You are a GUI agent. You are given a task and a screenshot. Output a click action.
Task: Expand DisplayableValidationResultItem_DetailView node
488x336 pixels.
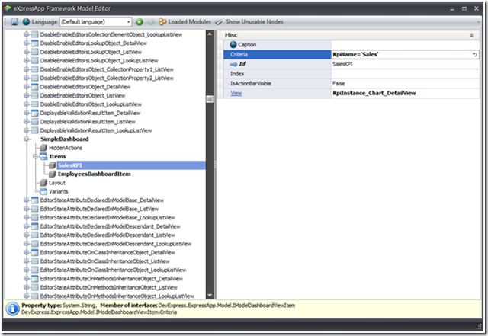[x=27, y=113]
